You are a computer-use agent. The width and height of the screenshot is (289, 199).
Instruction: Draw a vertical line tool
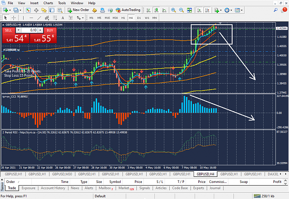(x=23, y=18)
